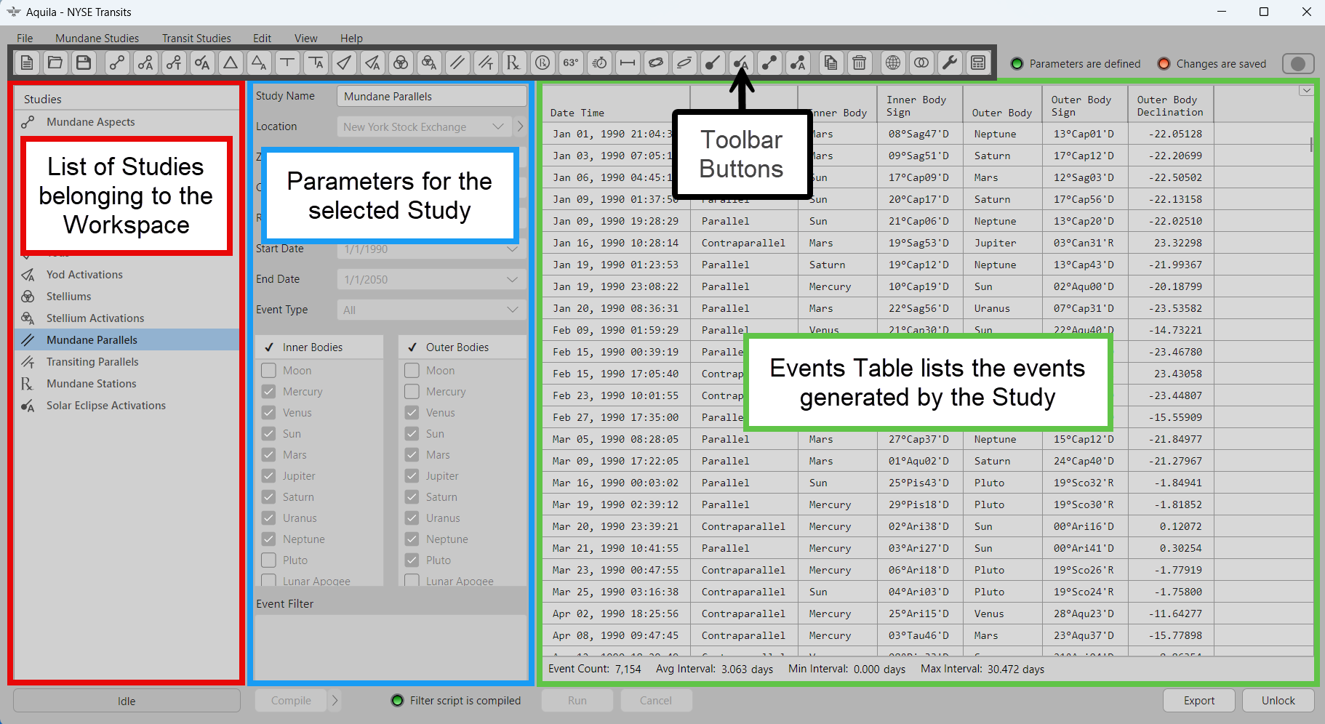Open the Start Date dropdown
The image size is (1325, 724).
[432, 249]
